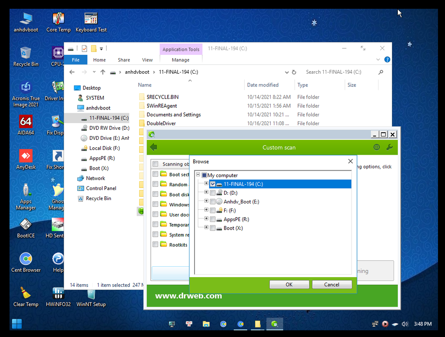Viewport: 445px width, 337px height.
Task: Open Keyboard Test desktop icon
Action: point(91,22)
